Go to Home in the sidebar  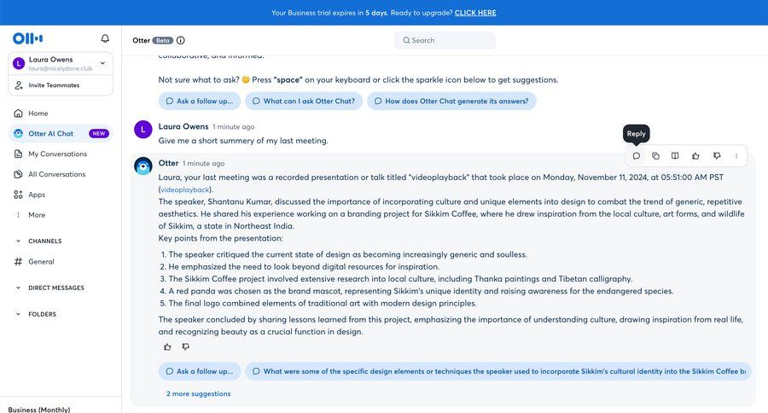coord(61,113)
